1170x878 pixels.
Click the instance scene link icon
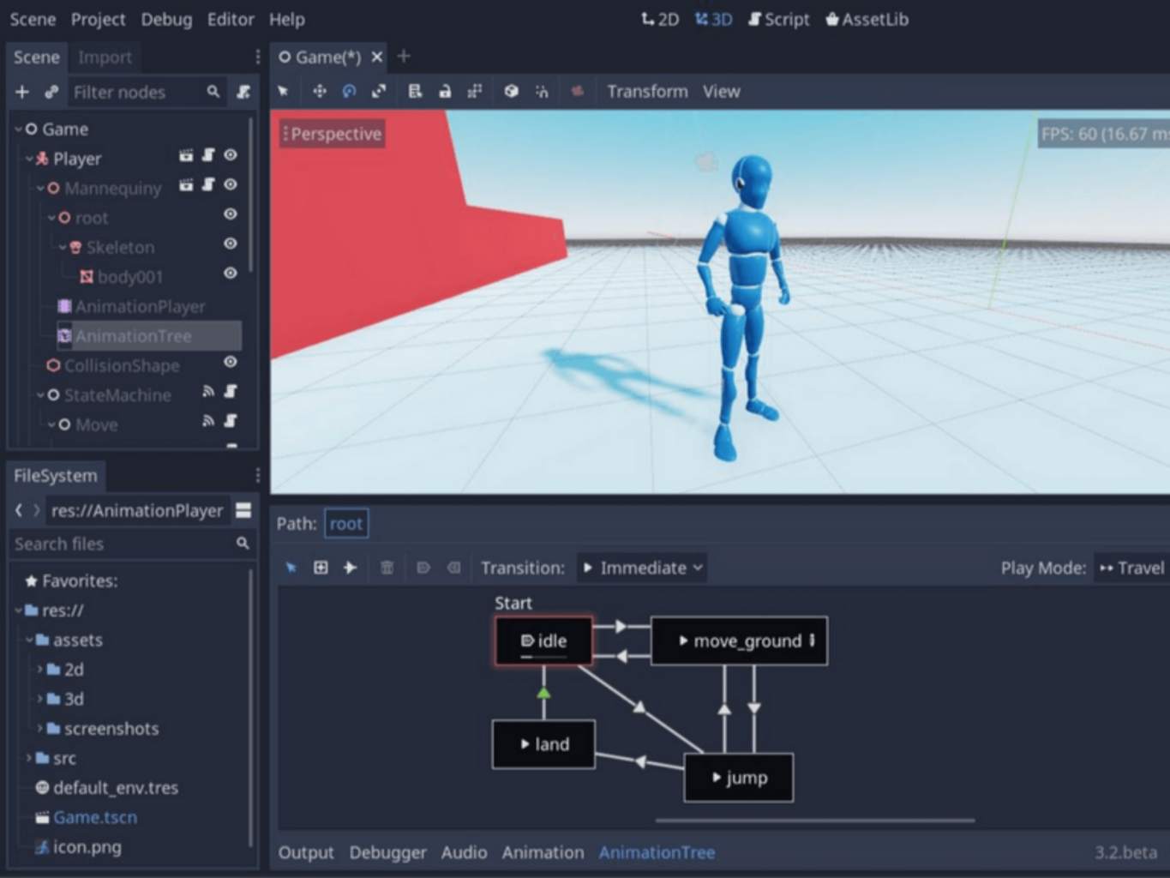(51, 92)
